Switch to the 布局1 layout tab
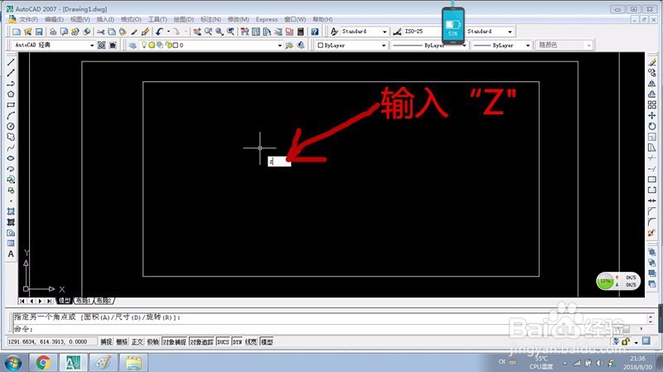 pyautogui.click(x=83, y=301)
